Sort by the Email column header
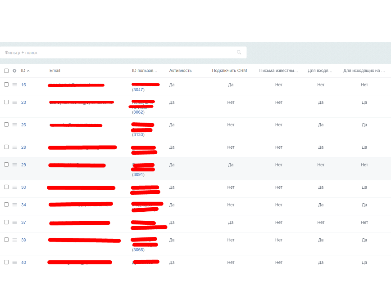 point(55,71)
